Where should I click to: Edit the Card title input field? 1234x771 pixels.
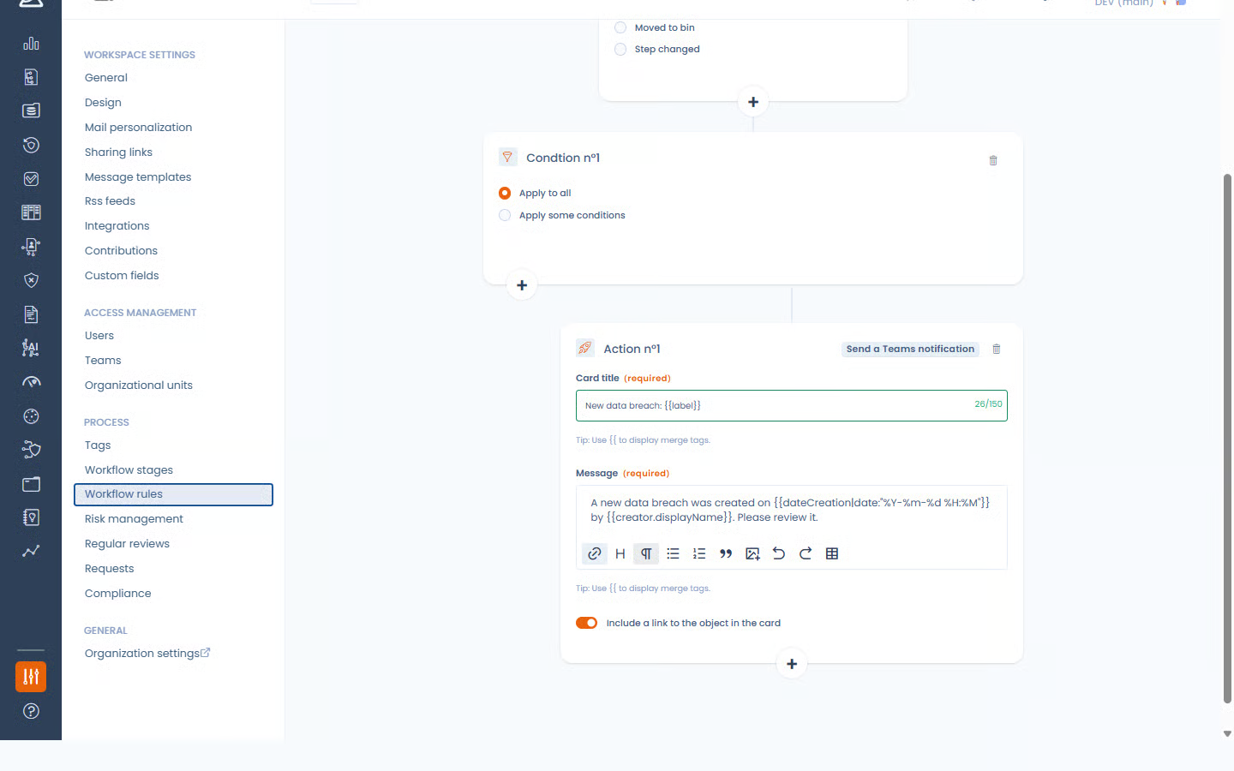coord(791,405)
